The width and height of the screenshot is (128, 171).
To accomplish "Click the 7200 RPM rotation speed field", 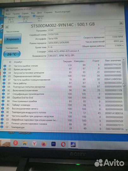I will pyautogui.click(x=115, y=37).
